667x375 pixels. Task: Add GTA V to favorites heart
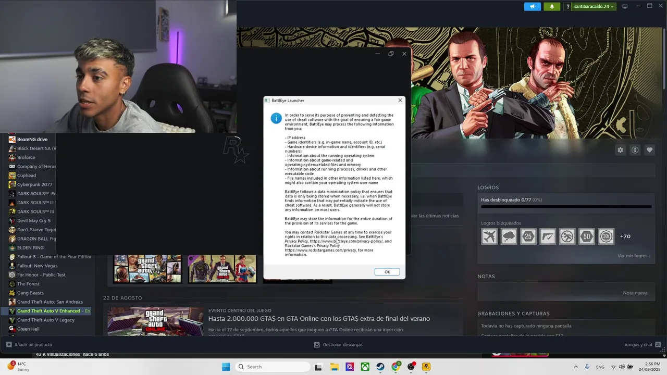click(649, 150)
